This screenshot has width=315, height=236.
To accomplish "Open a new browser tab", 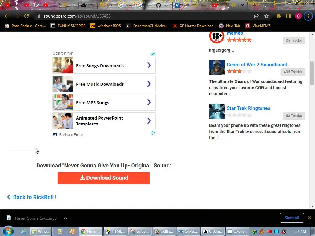I will tap(254, 6).
